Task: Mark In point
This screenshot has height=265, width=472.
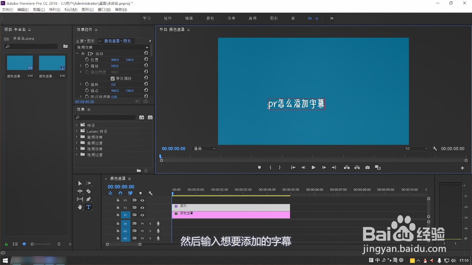Action: tap(270, 168)
